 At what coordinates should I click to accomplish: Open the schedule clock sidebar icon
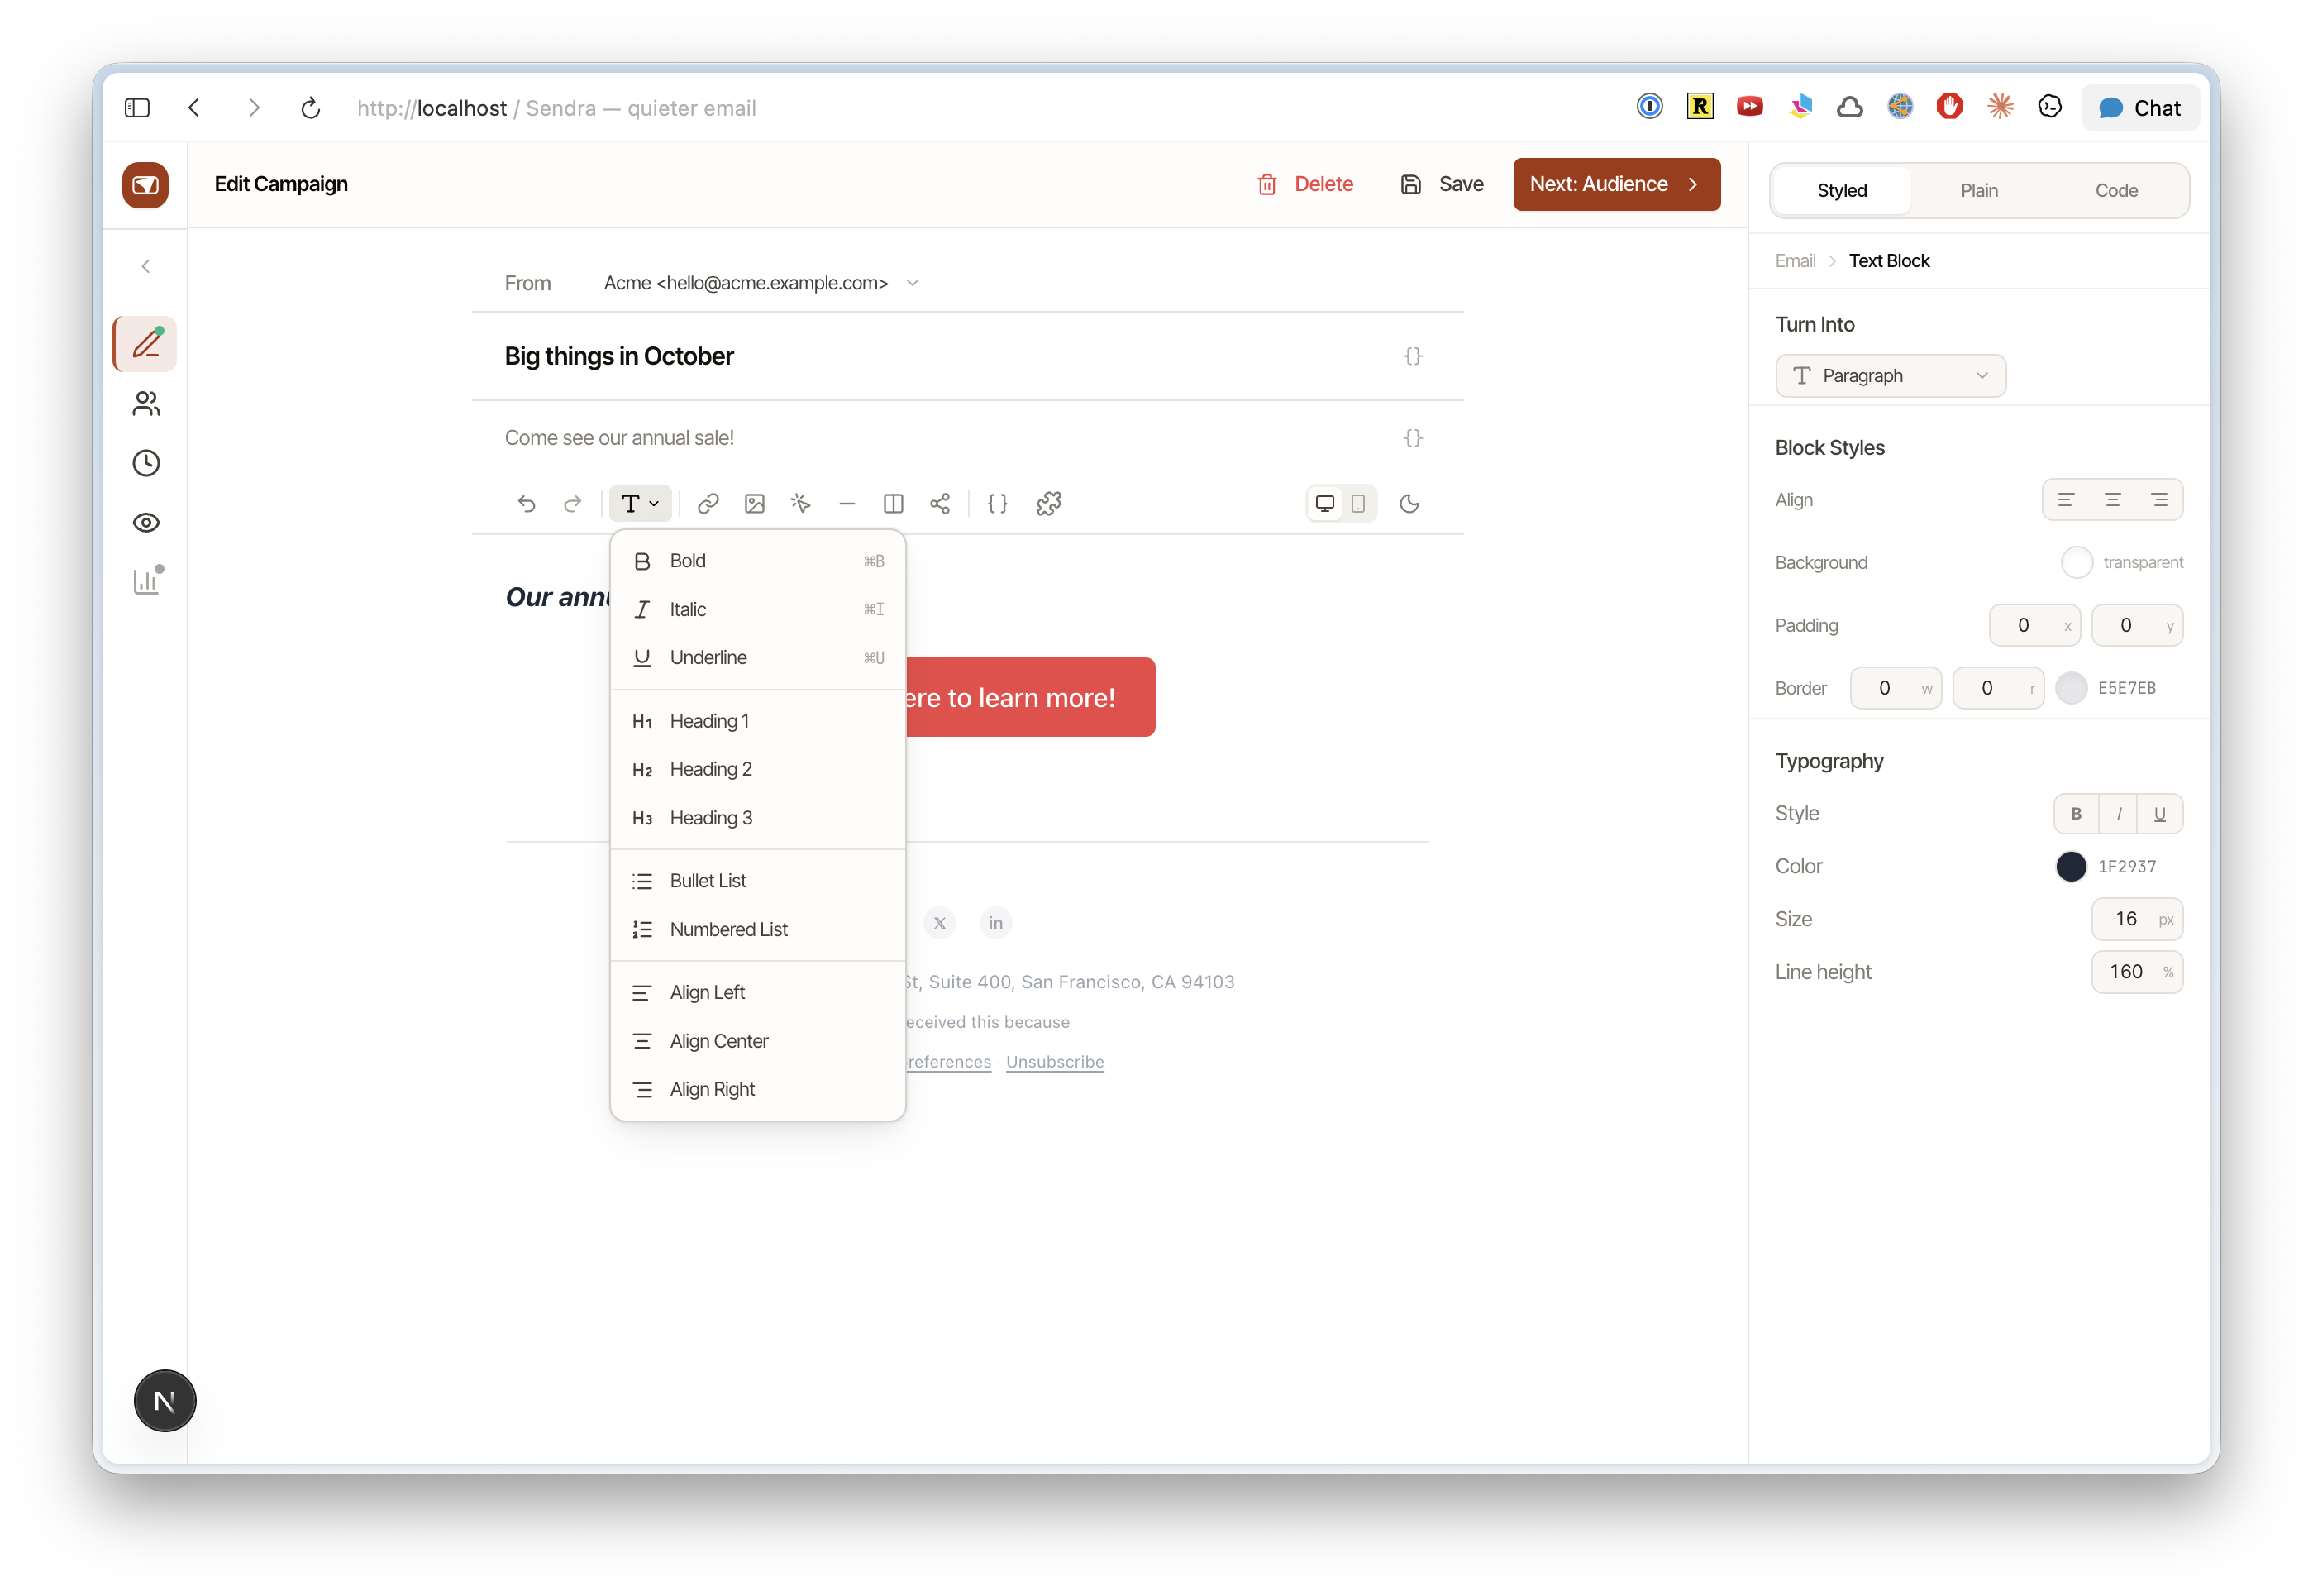click(x=146, y=463)
